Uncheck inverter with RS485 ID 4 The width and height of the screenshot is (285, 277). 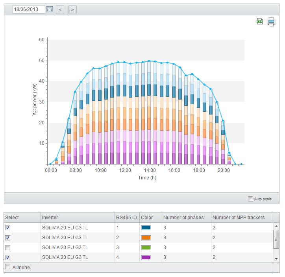point(7,257)
